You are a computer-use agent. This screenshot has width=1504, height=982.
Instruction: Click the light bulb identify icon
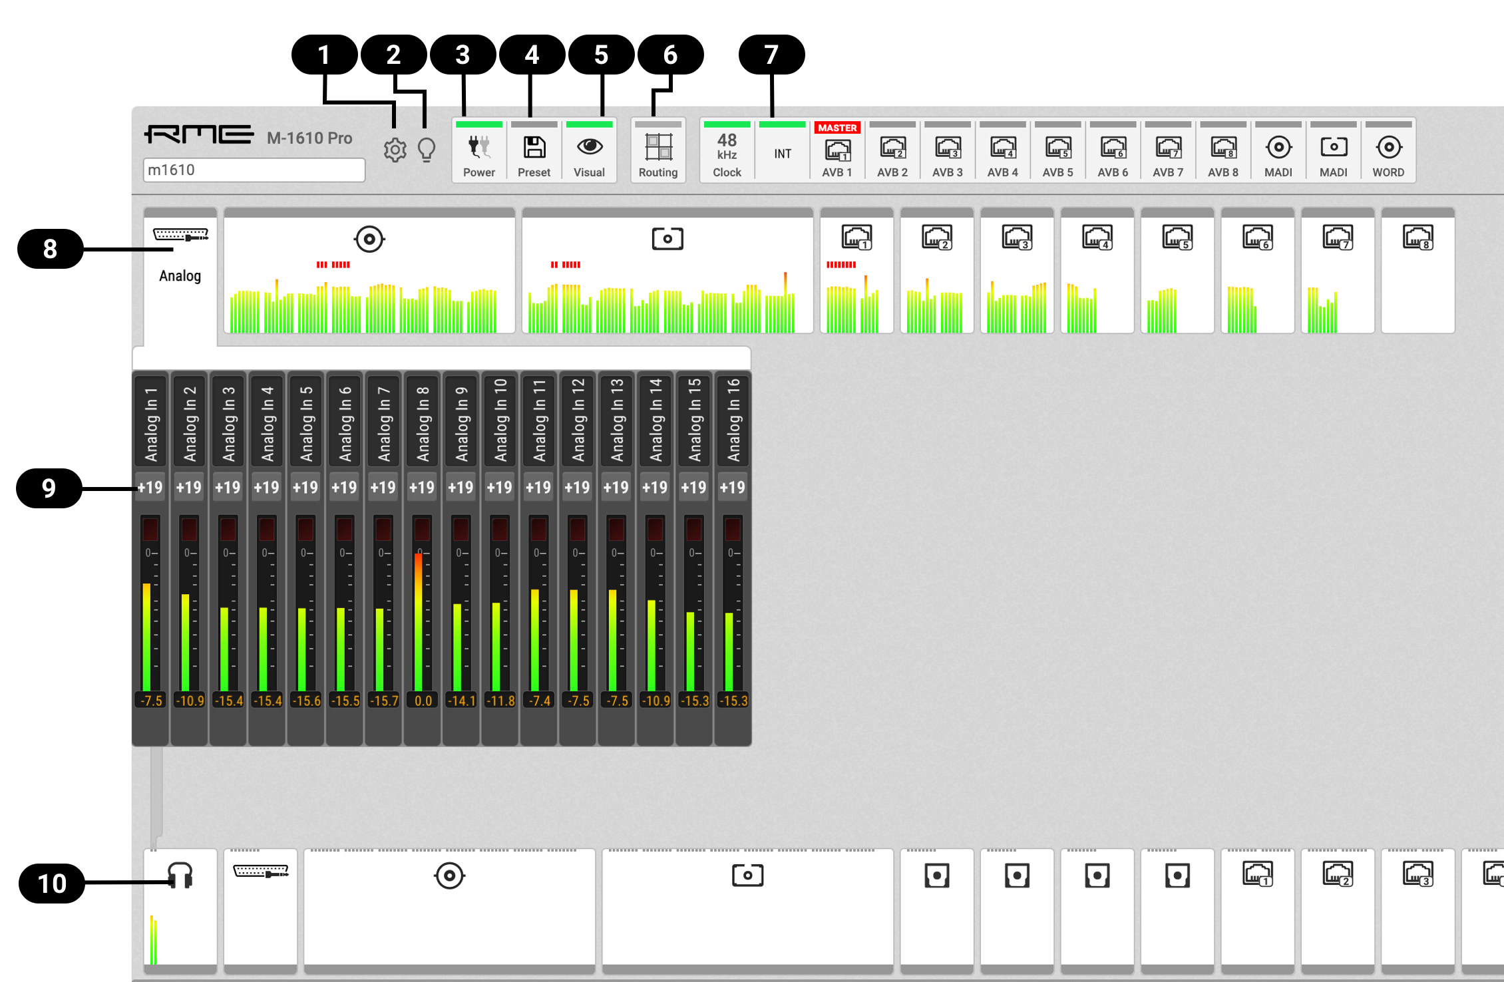pyautogui.click(x=427, y=150)
